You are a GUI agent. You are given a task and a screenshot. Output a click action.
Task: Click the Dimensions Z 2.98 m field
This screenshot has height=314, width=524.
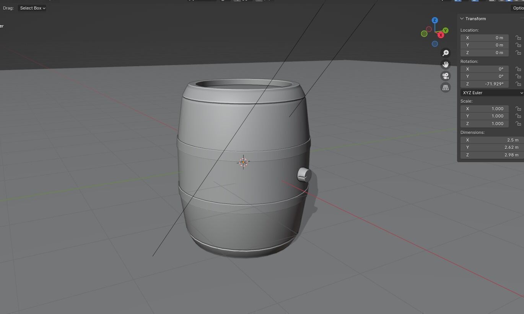tap(492, 155)
